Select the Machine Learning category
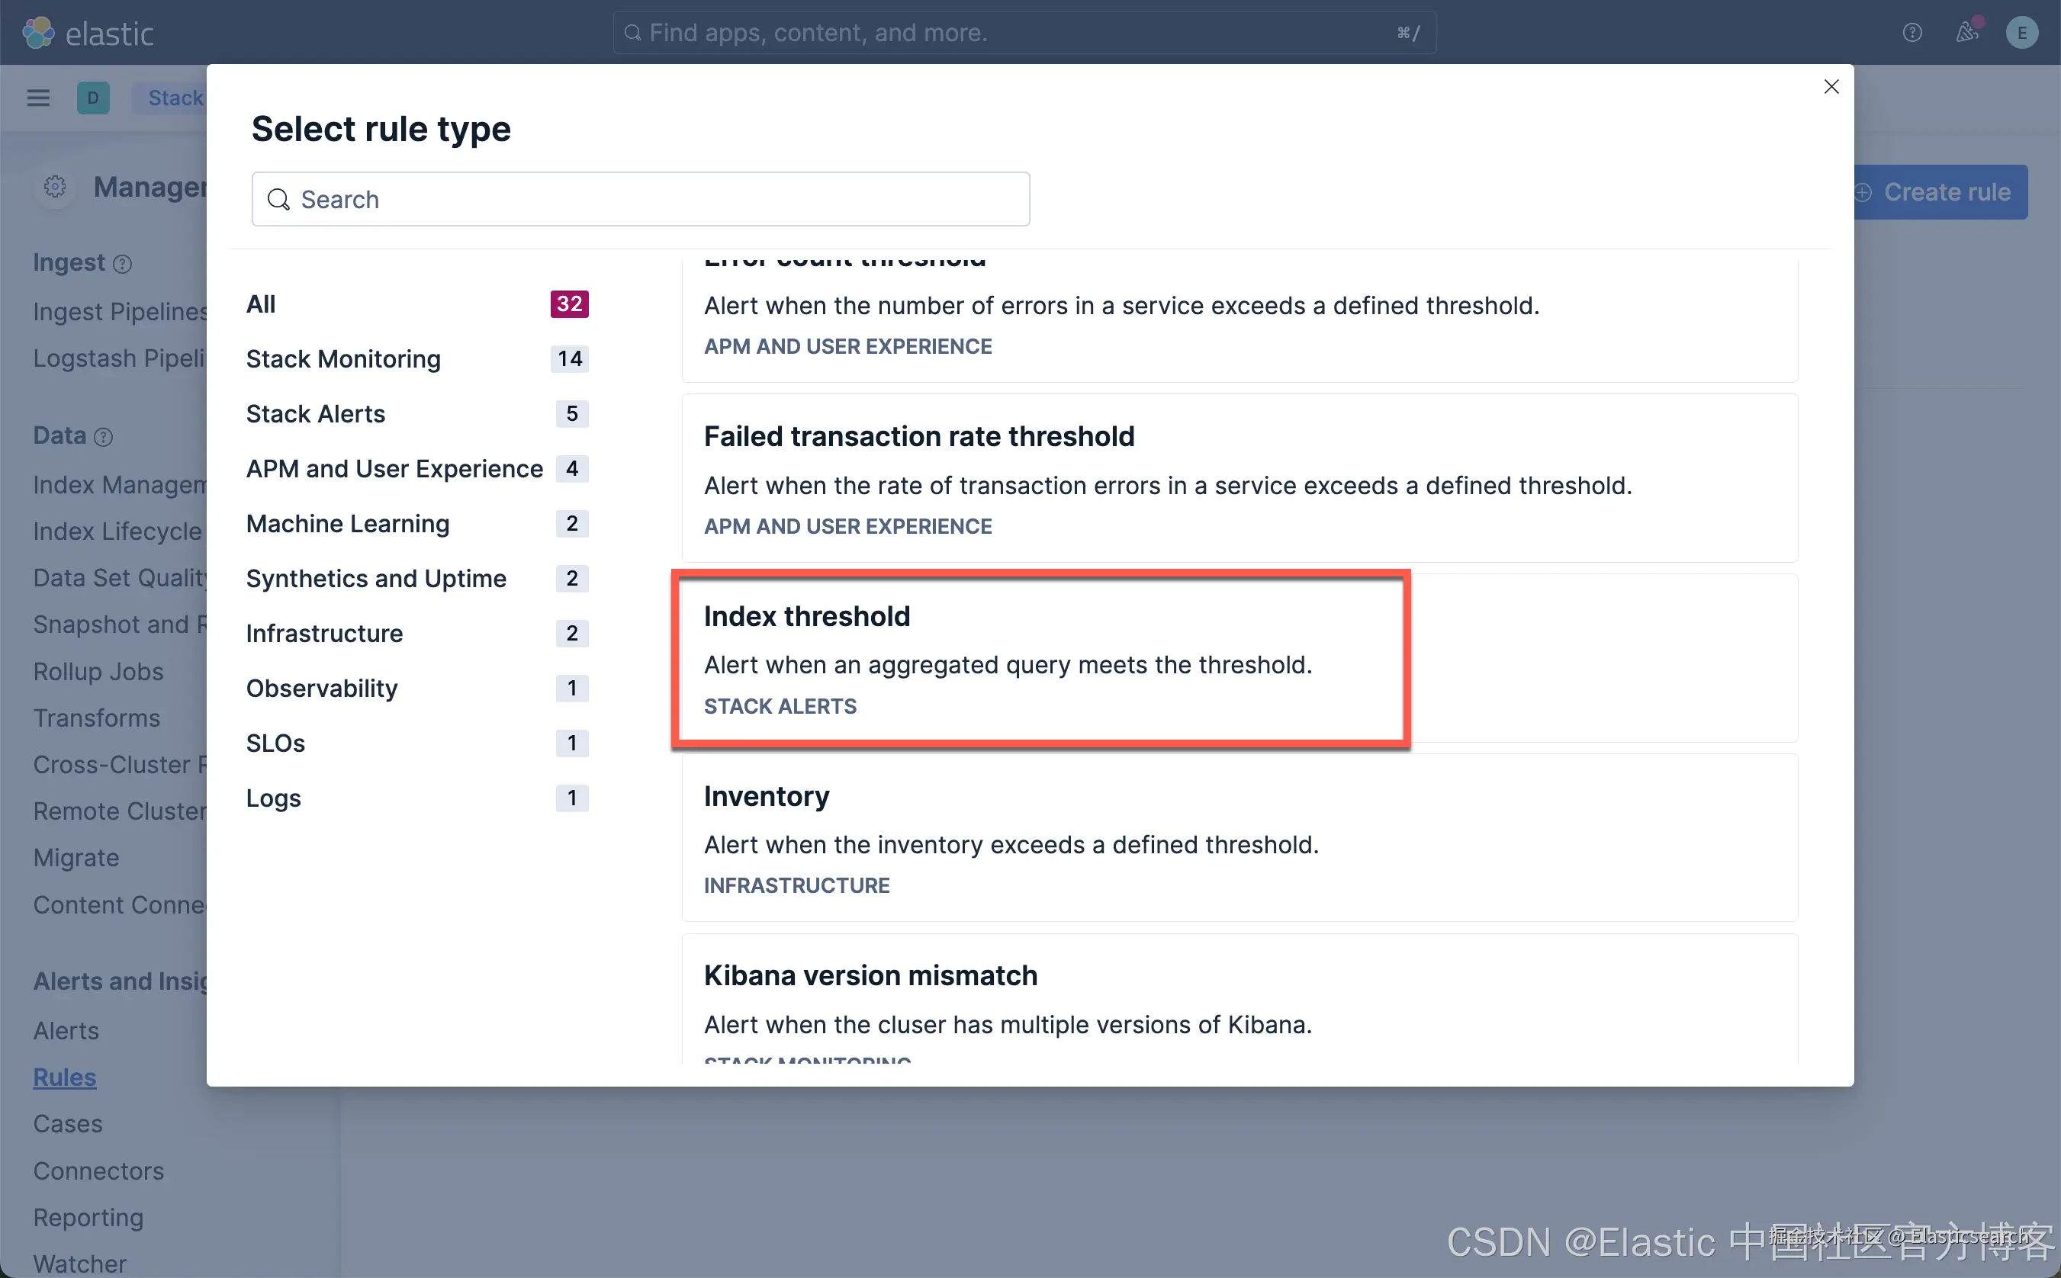 point(348,524)
